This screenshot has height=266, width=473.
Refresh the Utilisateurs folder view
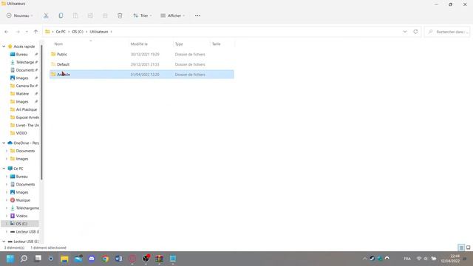coord(415,32)
